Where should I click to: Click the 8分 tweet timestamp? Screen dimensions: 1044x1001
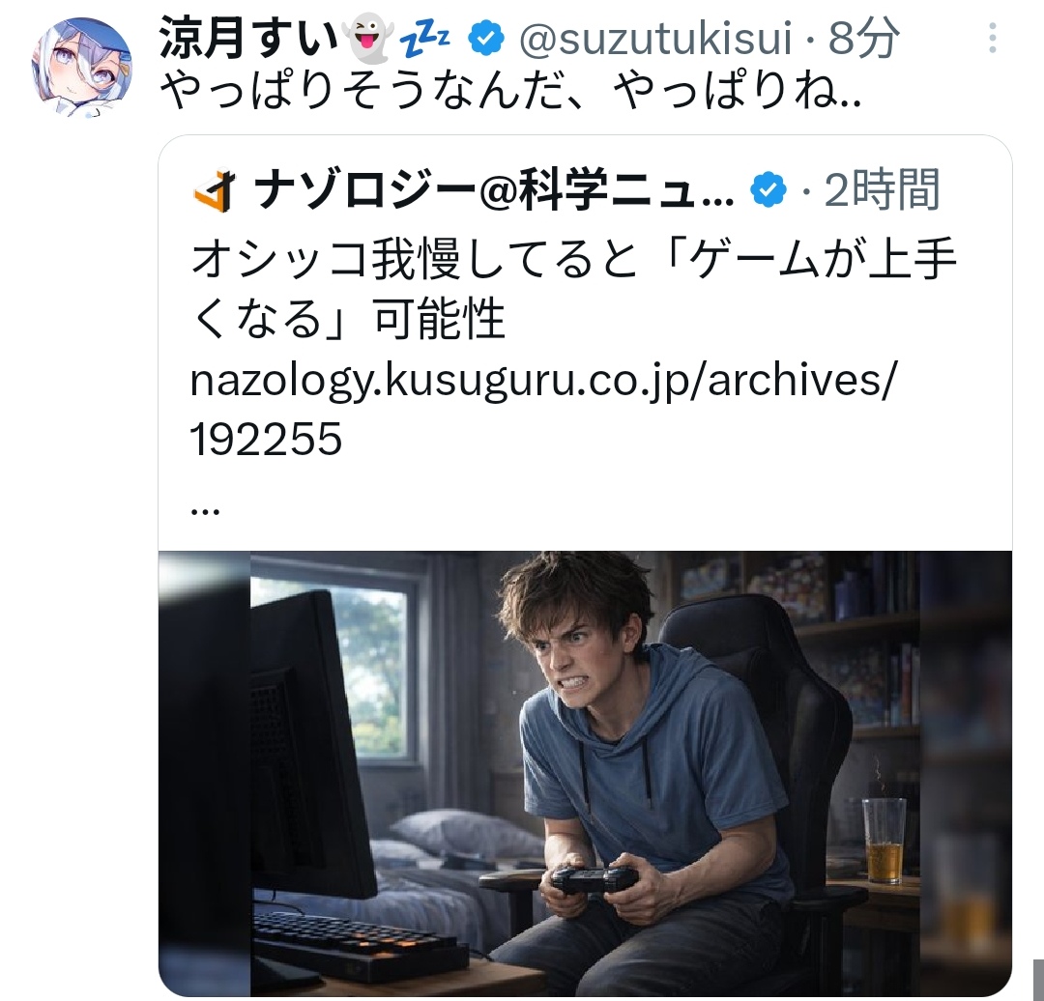(863, 38)
